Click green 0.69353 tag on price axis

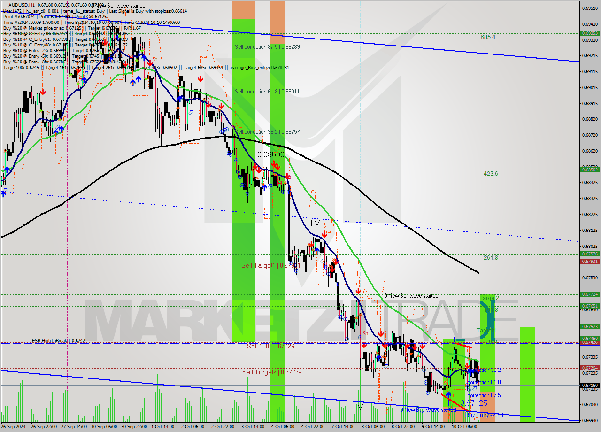click(x=590, y=33)
